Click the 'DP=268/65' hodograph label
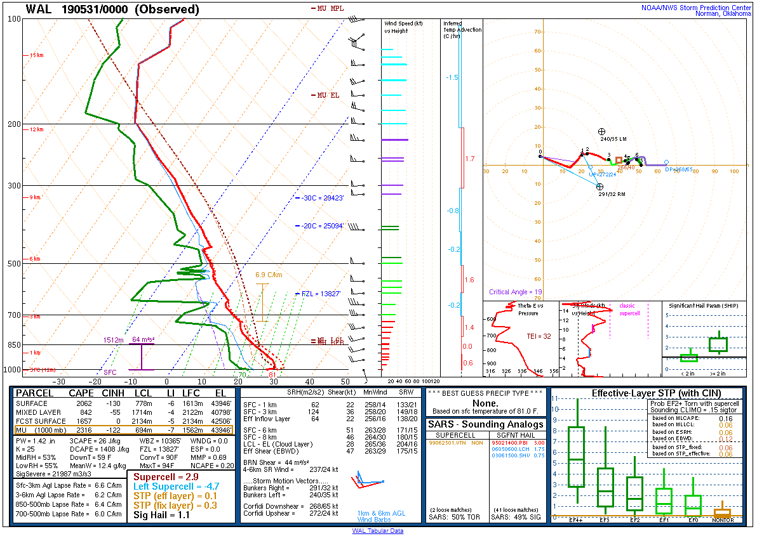 click(679, 169)
